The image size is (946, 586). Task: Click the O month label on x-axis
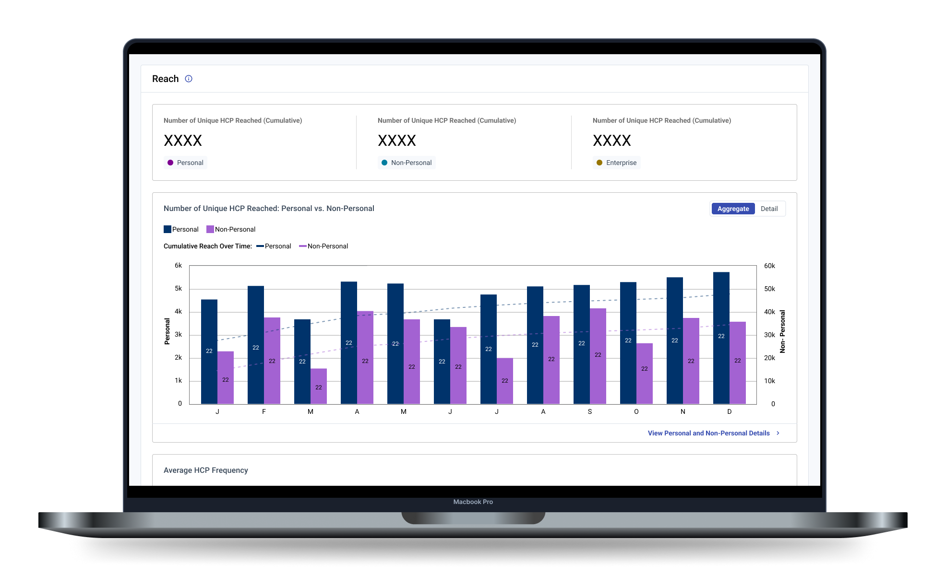pos(636,411)
